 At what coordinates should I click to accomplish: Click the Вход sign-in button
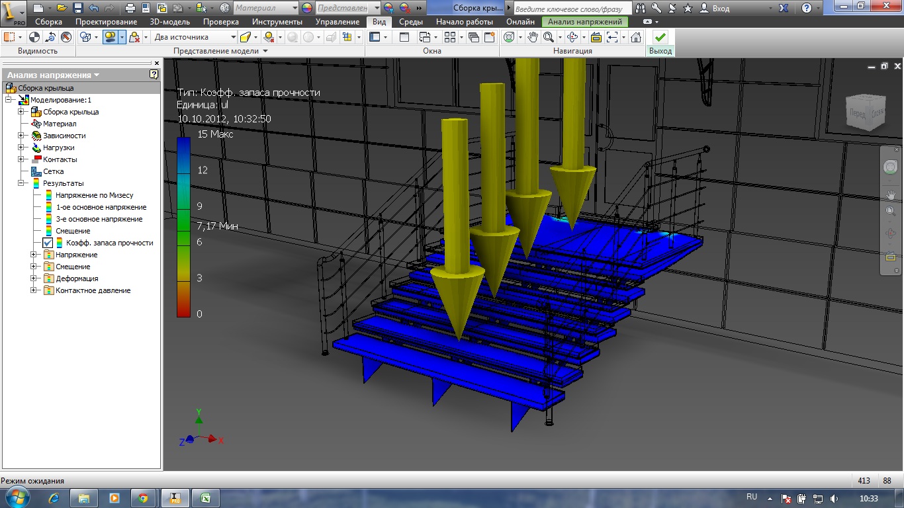(715, 8)
